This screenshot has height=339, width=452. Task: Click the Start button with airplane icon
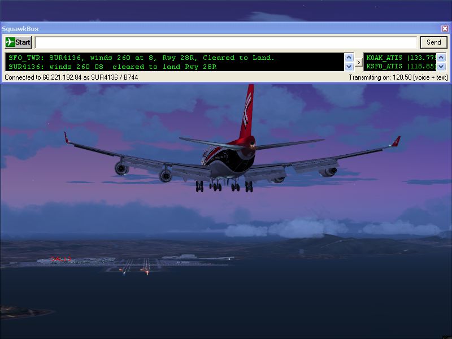point(18,42)
